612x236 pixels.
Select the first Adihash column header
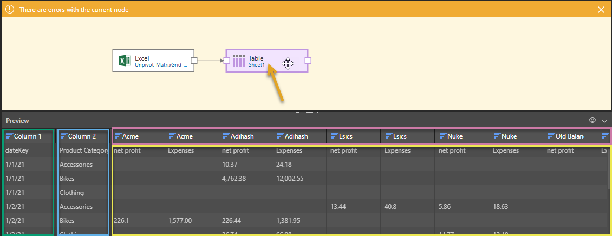(243, 136)
